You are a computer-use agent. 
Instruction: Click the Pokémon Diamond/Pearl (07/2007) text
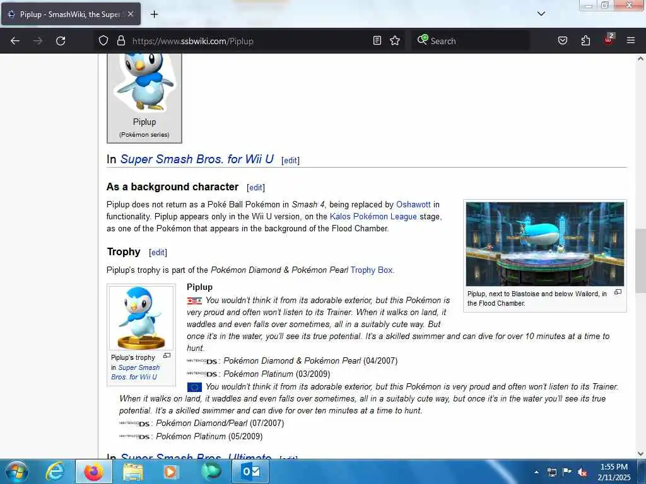tap(220, 423)
